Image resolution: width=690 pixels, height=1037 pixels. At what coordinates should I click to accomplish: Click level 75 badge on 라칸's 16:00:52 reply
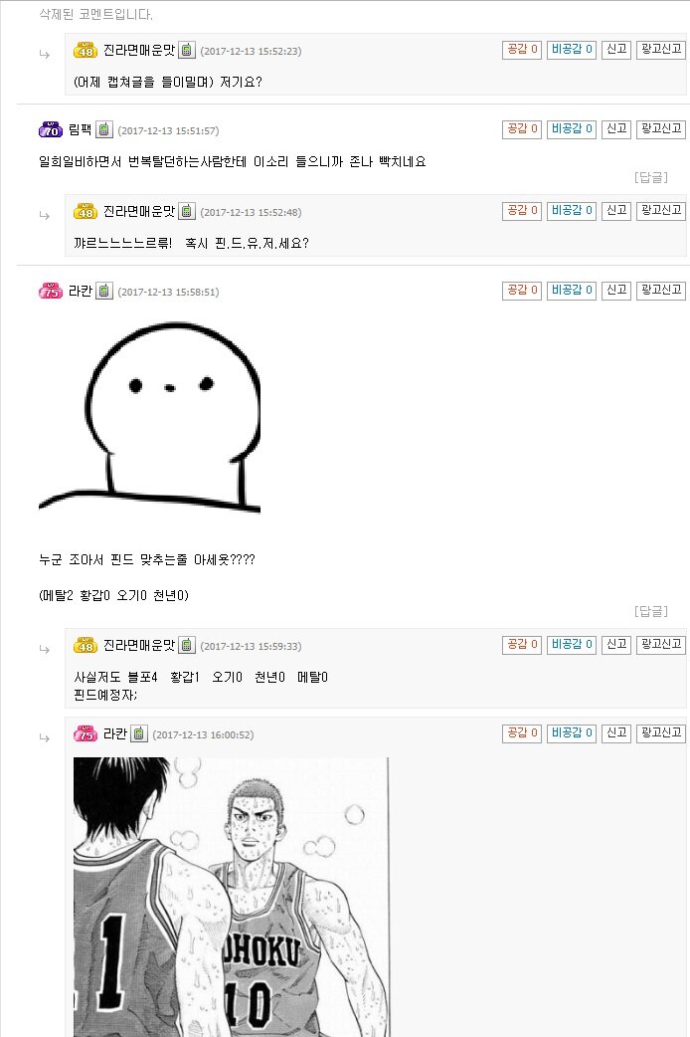tap(86, 733)
